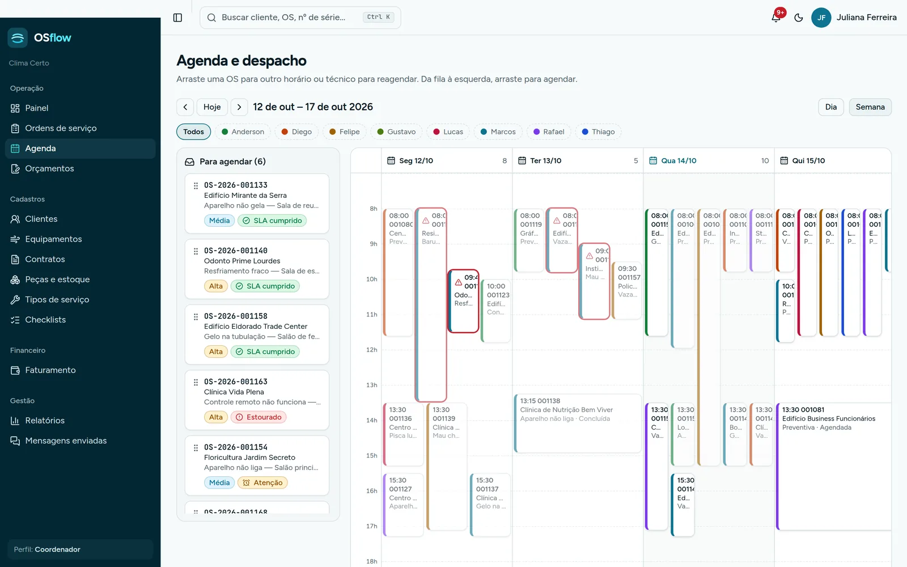907x567 pixels.
Task: Click the Peças e estoque icon
Action: point(15,280)
